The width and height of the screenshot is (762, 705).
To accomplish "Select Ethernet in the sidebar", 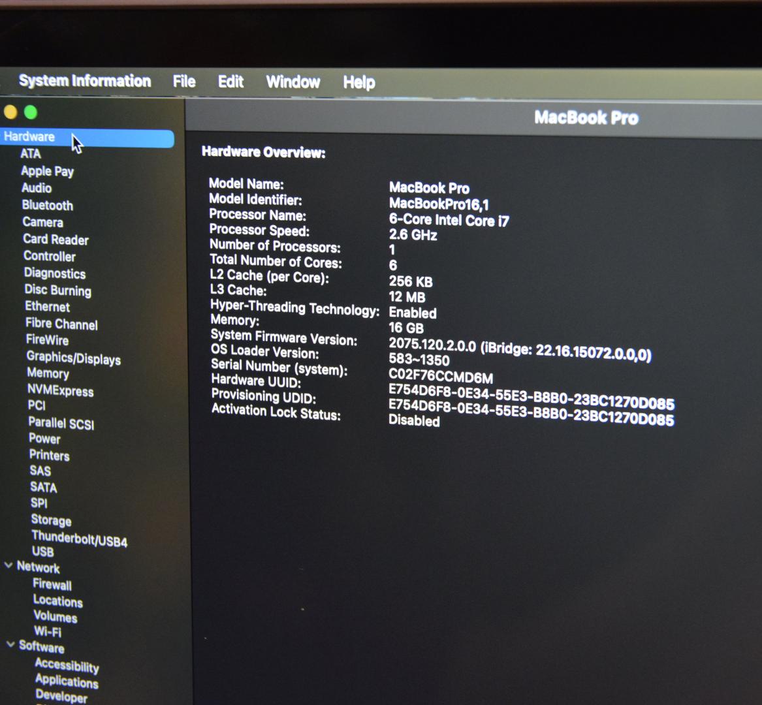I will (48, 307).
